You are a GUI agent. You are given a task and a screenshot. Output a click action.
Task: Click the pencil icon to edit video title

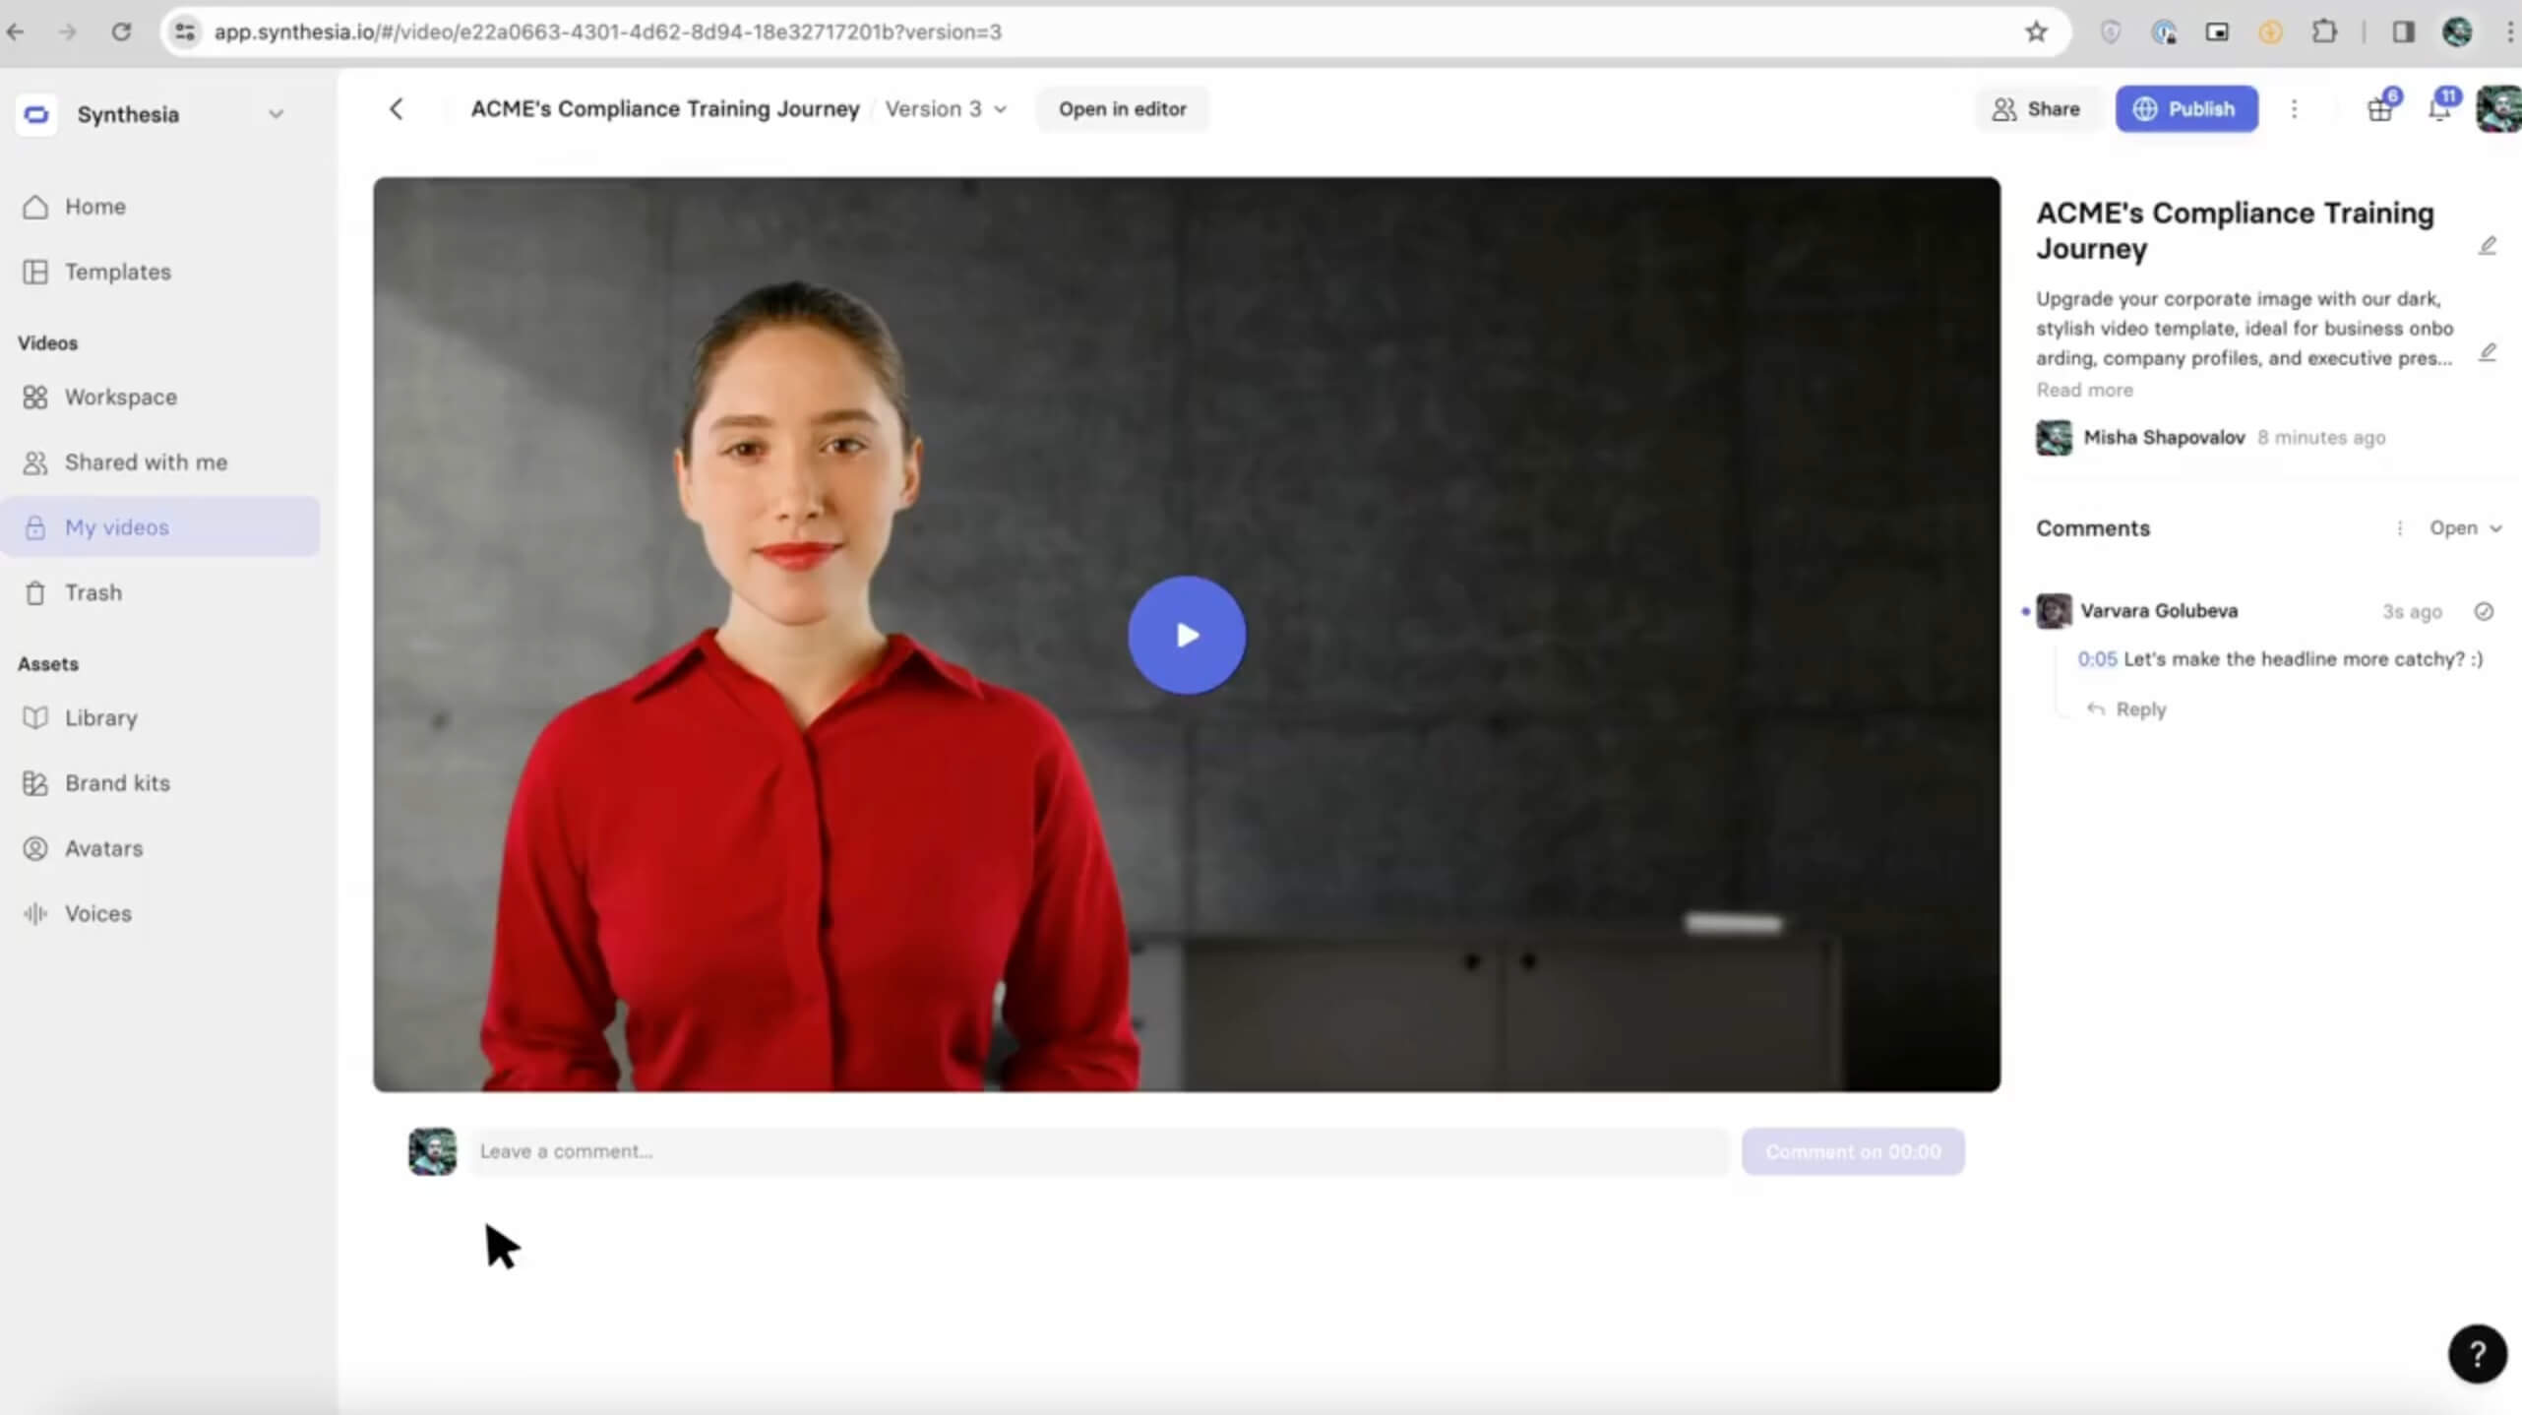click(x=2487, y=245)
